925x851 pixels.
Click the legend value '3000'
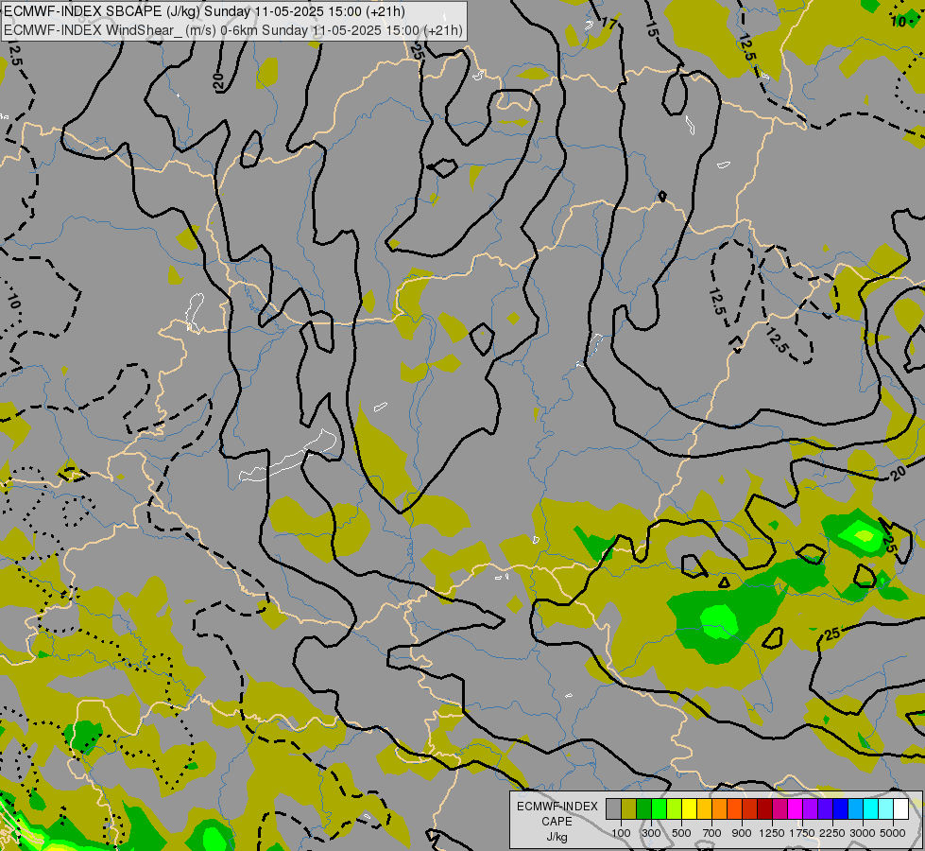[863, 833]
